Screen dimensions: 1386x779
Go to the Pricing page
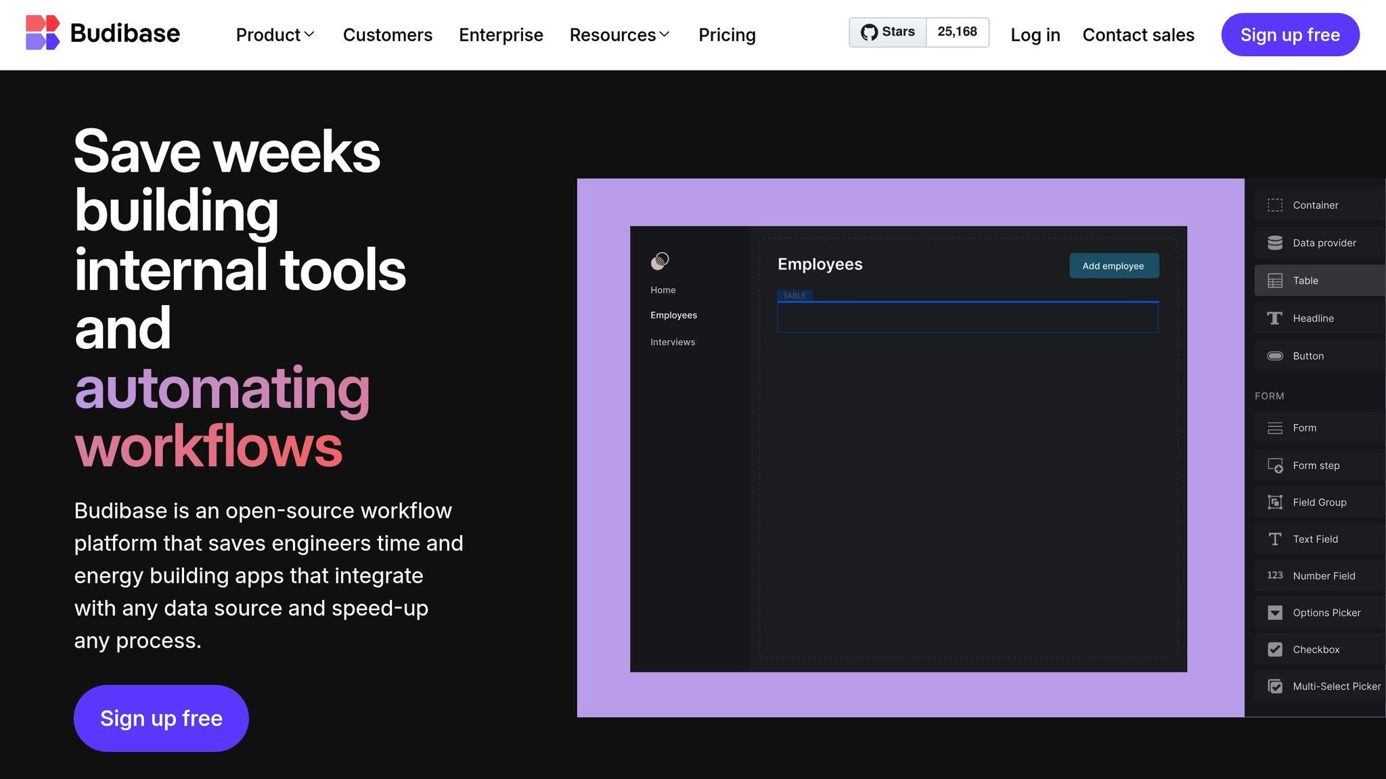[727, 34]
